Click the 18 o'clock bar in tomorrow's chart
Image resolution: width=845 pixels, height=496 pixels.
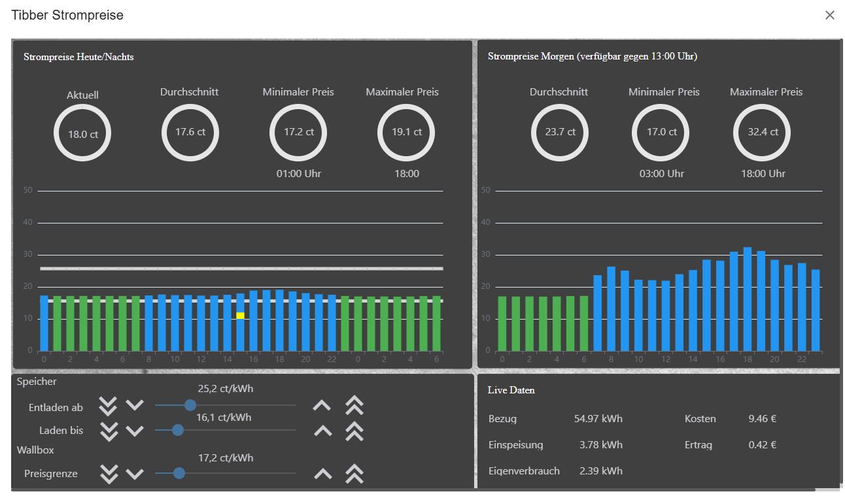click(x=748, y=299)
